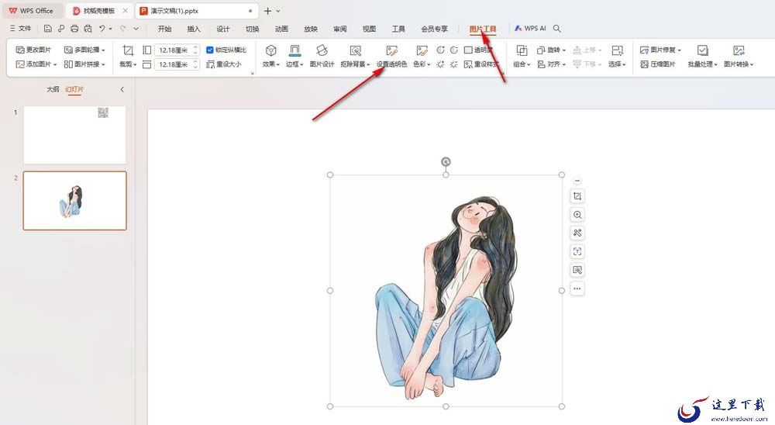
Task: Click the rotation handle above the picture
Action: (446, 162)
